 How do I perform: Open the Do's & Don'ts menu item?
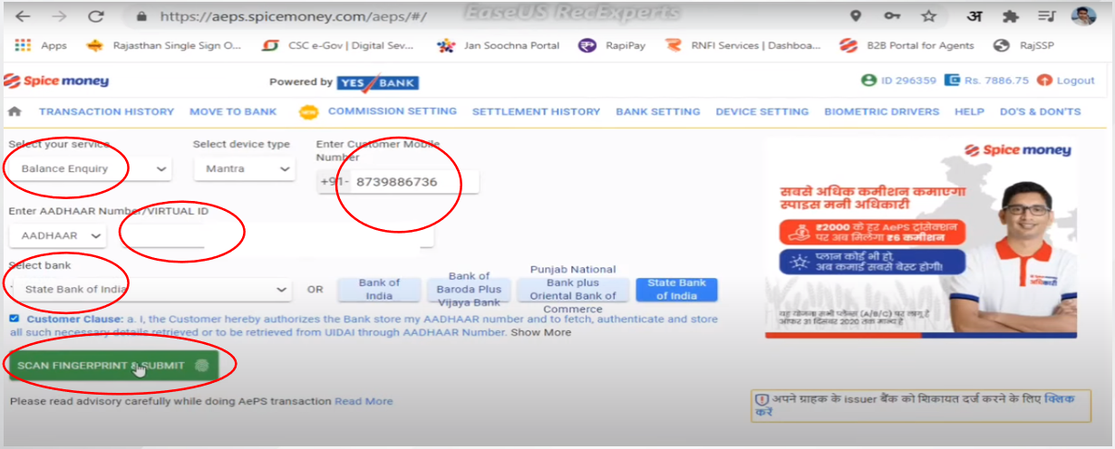coord(1040,111)
